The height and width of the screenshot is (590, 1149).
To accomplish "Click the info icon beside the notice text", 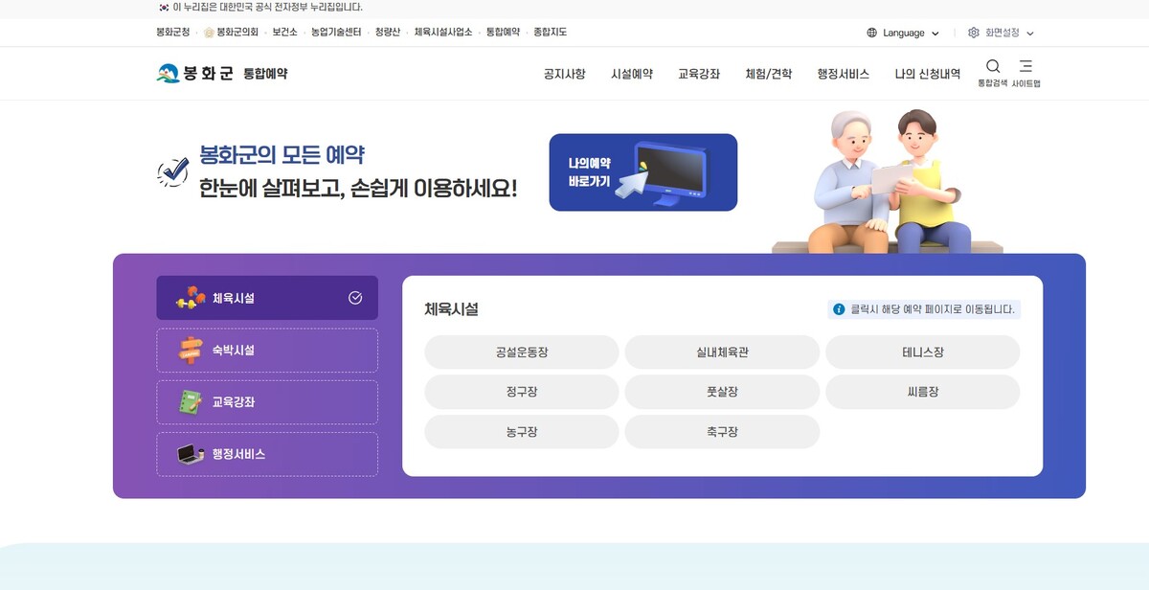I will (x=839, y=309).
